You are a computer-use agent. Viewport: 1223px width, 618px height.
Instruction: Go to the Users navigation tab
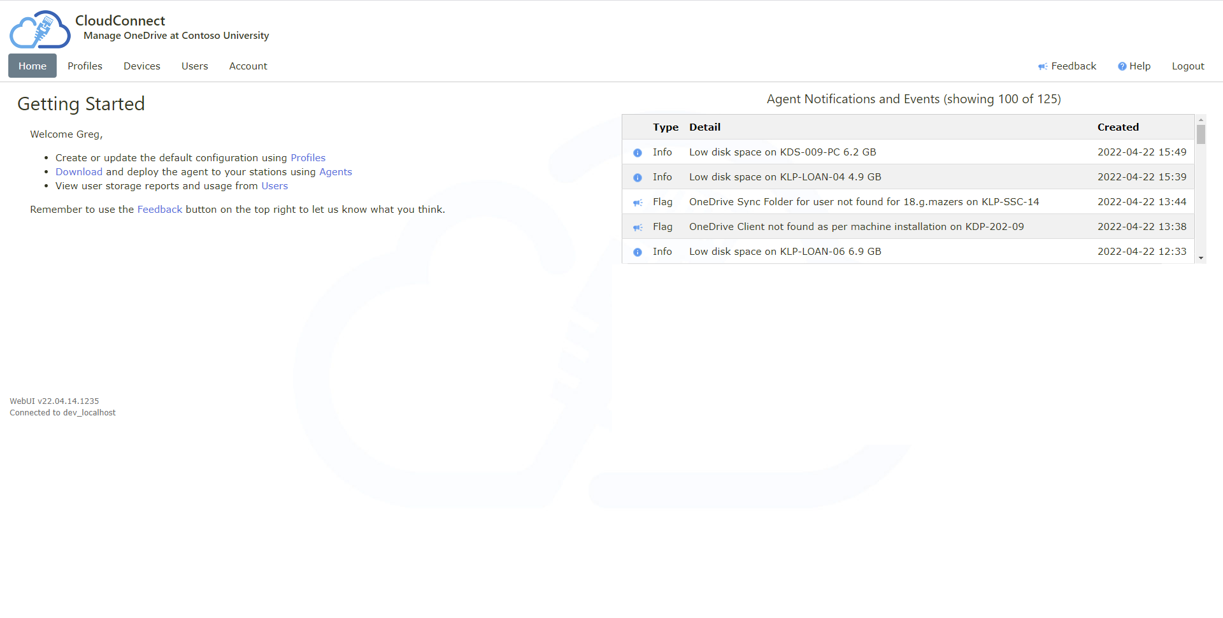pyautogui.click(x=194, y=66)
